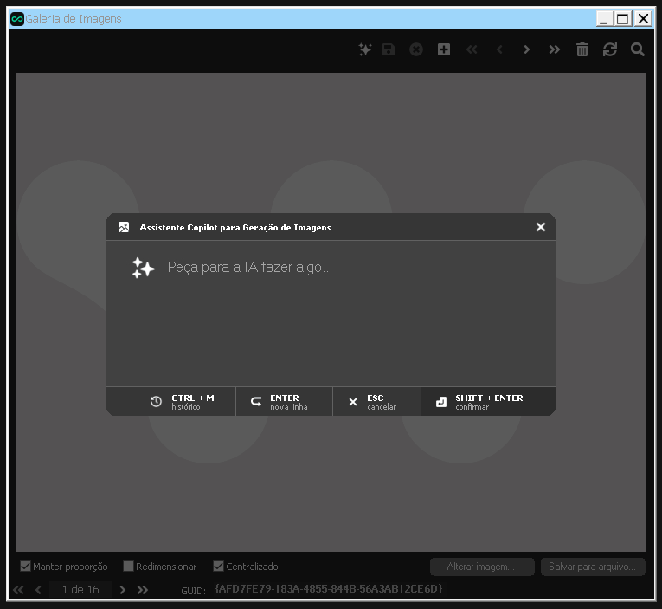
Task: Jump to last image in top toolbar
Action: (554, 50)
